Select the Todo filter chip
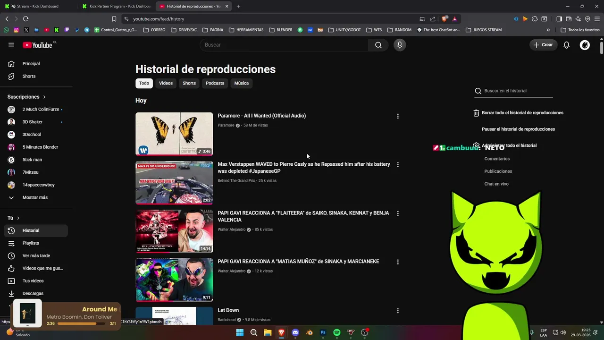 click(144, 83)
